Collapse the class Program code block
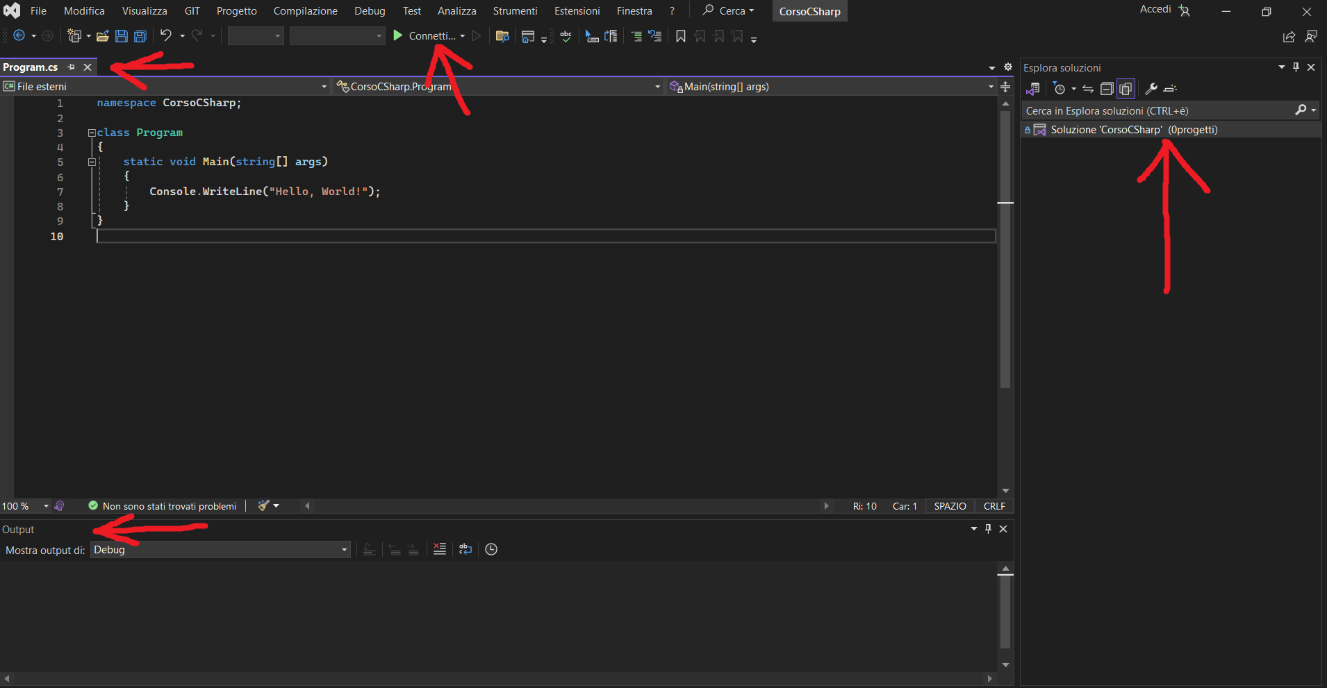This screenshot has height=688, width=1327. point(92,133)
